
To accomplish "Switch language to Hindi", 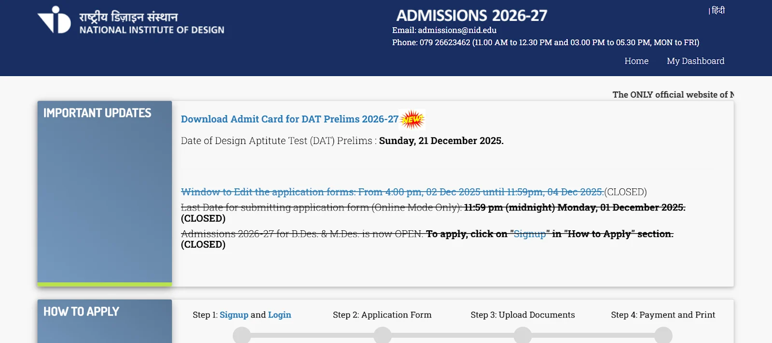I will [x=718, y=11].
